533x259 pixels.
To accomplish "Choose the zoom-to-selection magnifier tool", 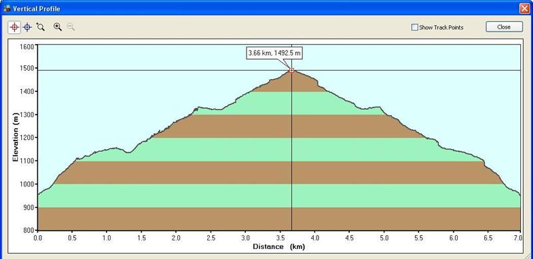I will [41, 27].
